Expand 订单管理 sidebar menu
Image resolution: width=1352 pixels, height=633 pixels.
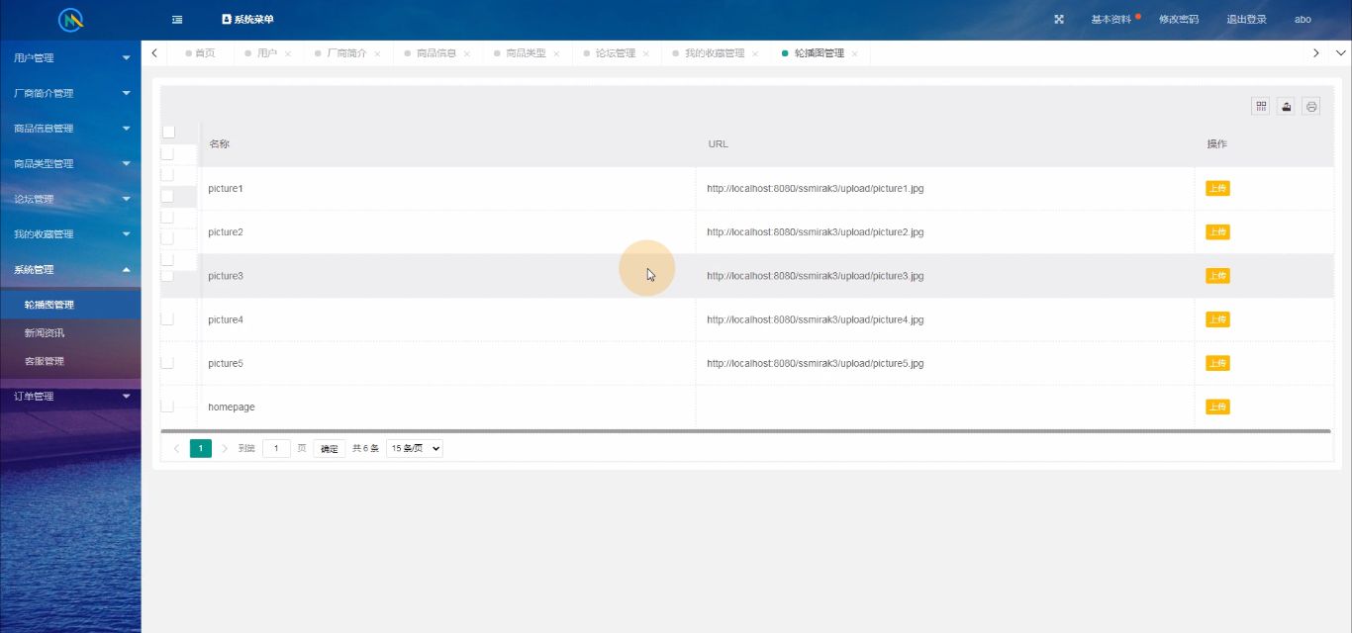click(70, 397)
